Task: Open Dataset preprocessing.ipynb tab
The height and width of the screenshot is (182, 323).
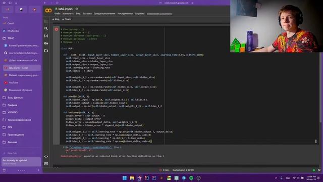Action: [x=22, y=75]
